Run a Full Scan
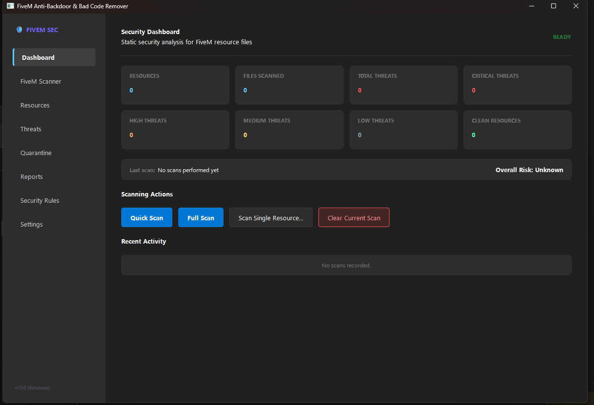This screenshot has width=594, height=405. point(201,217)
